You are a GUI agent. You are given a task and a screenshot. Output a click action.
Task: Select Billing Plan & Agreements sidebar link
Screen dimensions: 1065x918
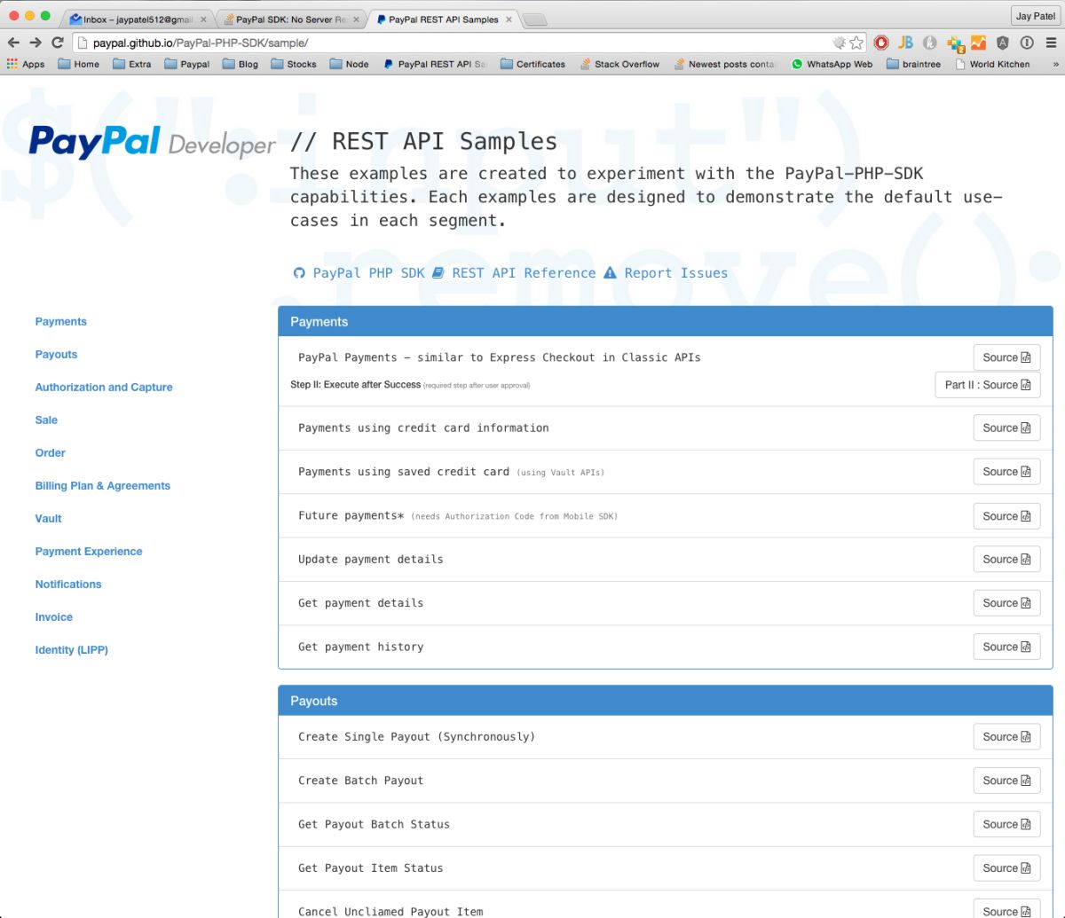click(x=102, y=486)
